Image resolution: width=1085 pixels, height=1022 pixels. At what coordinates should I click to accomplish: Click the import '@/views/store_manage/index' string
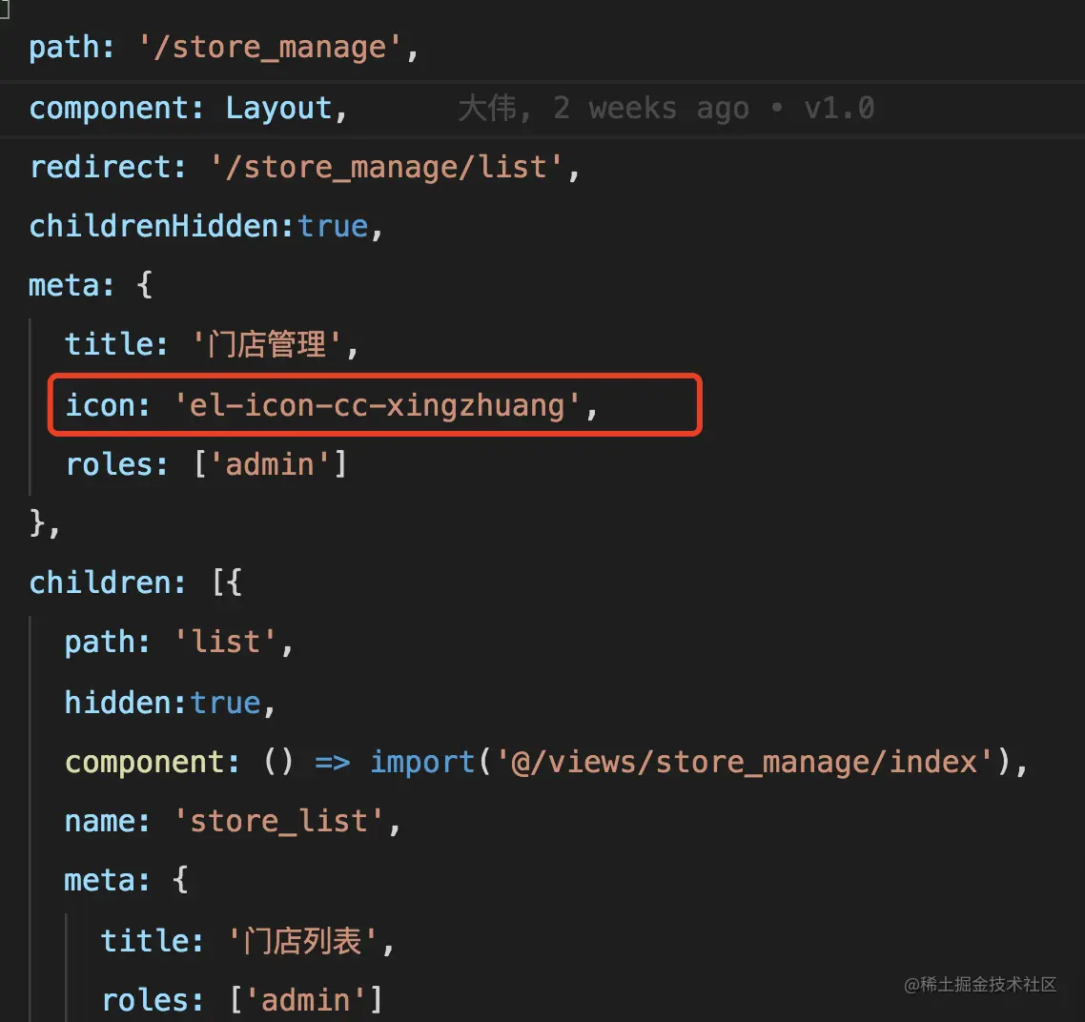[x=745, y=762]
